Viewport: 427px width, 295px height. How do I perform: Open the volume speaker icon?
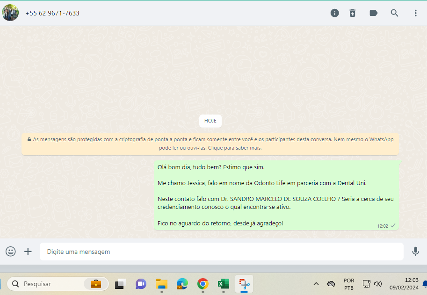click(378, 284)
